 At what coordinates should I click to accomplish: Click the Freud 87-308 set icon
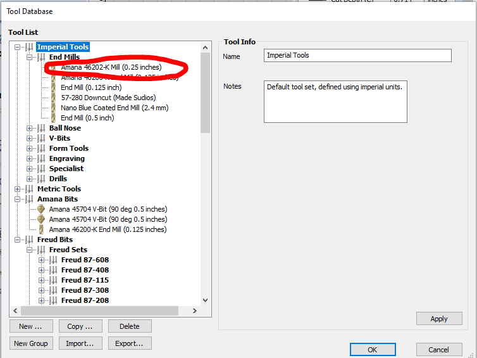coord(53,290)
